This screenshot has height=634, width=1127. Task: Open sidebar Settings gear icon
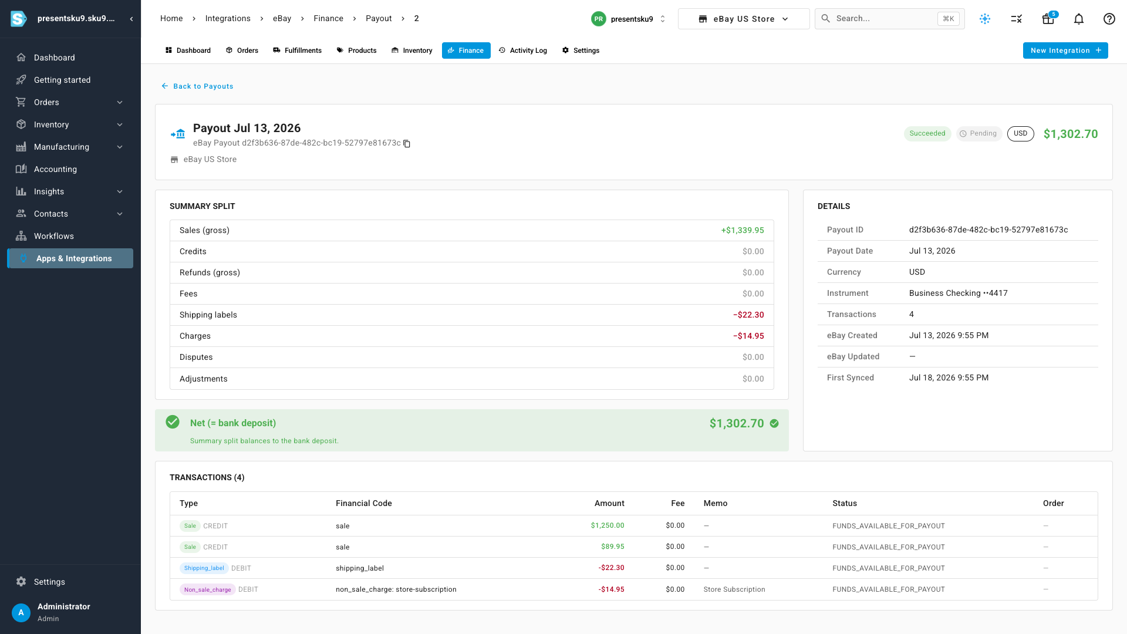click(x=21, y=582)
